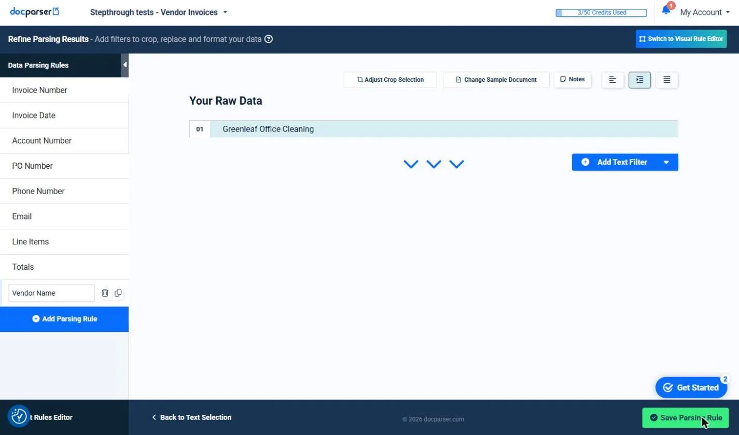Select the Account Number parsing rule
The height and width of the screenshot is (435, 739).
64,141
